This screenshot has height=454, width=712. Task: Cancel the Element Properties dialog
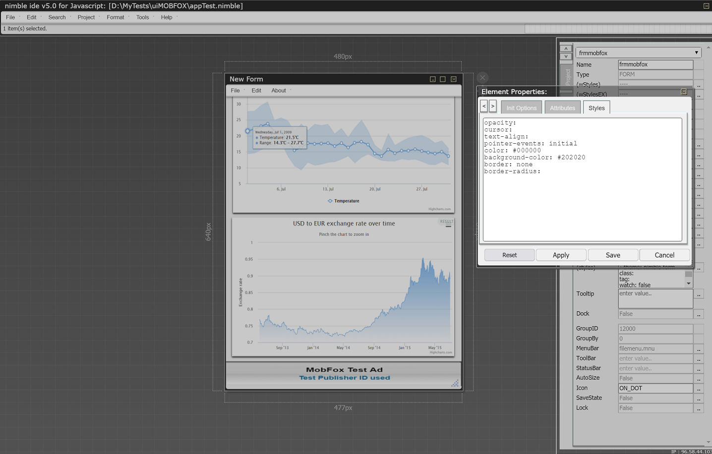pyautogui.click(x=664, y=255)
